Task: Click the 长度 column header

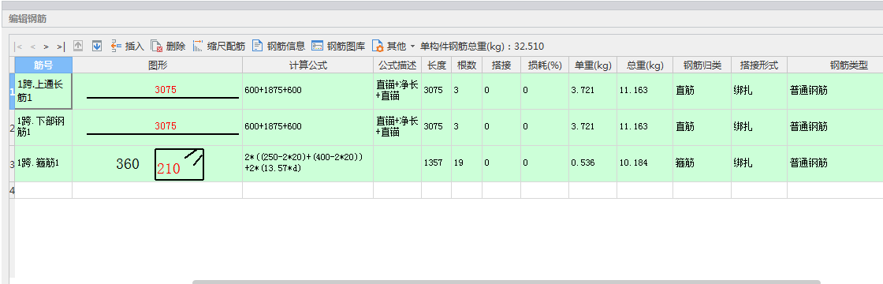Action: pos(437,65)
